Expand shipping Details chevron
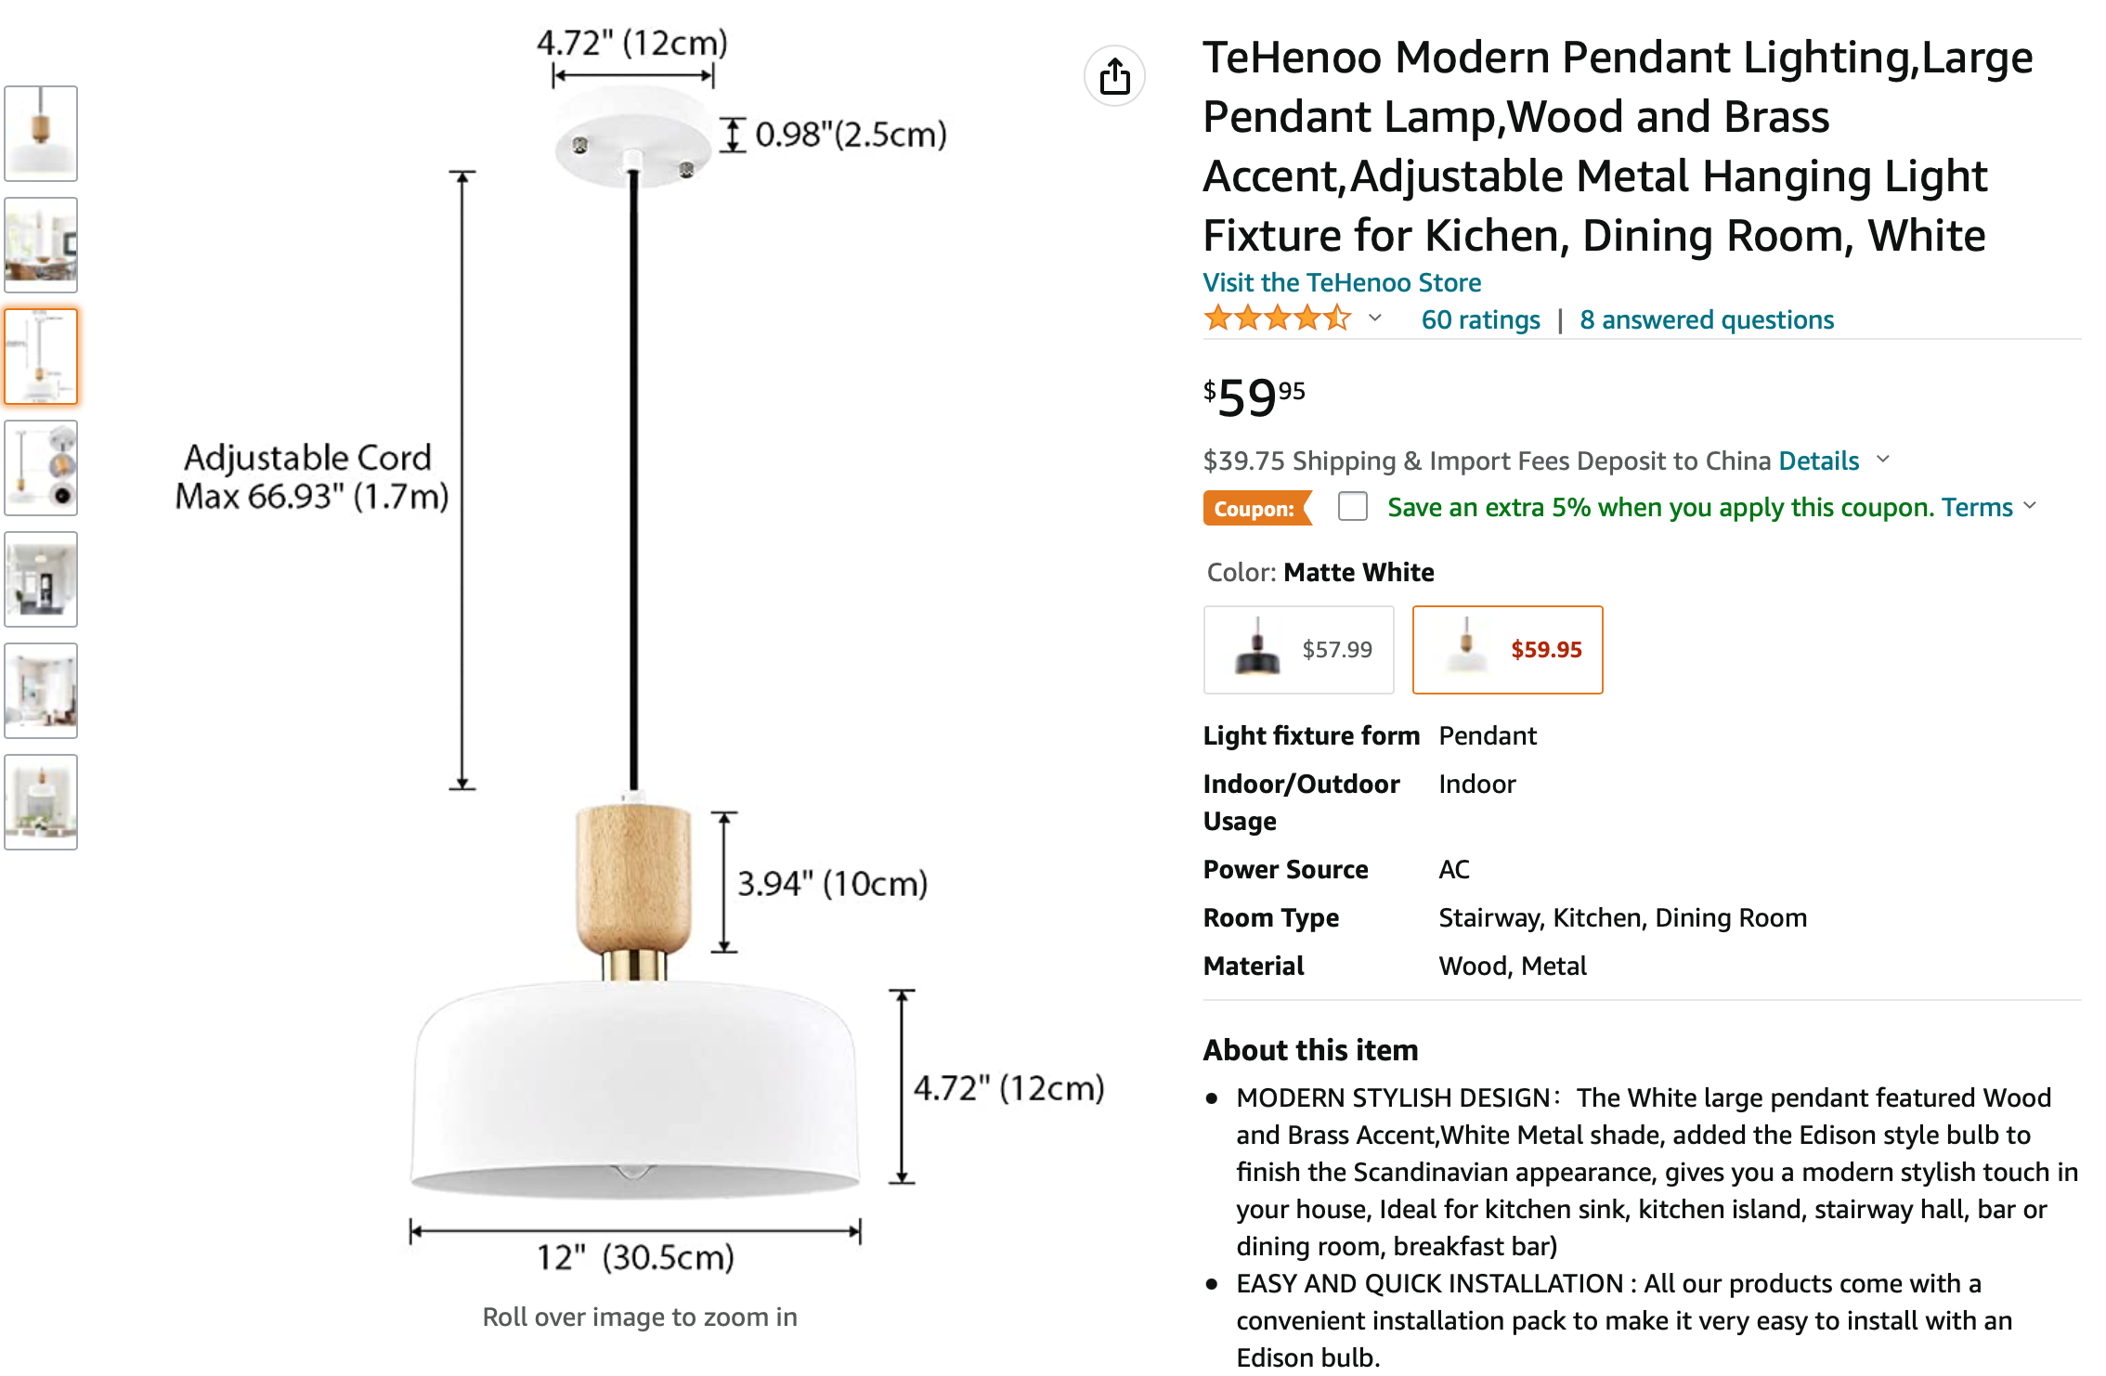This screenshot has width=2106, height=1376. (x=1883, y=460)
